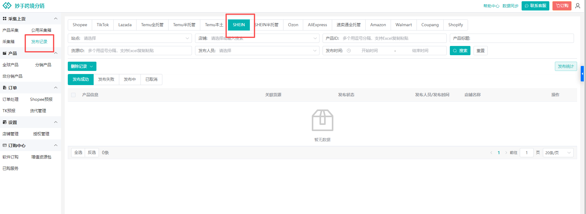Screen dimensions: 586x214
Task: Switch to the TikTok platform tab
Action: pos(103,25)
